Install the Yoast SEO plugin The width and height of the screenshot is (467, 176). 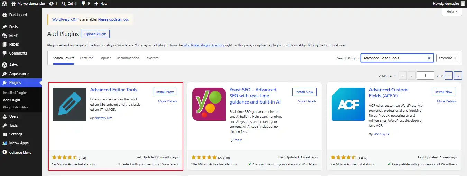(x=304, y=92)
